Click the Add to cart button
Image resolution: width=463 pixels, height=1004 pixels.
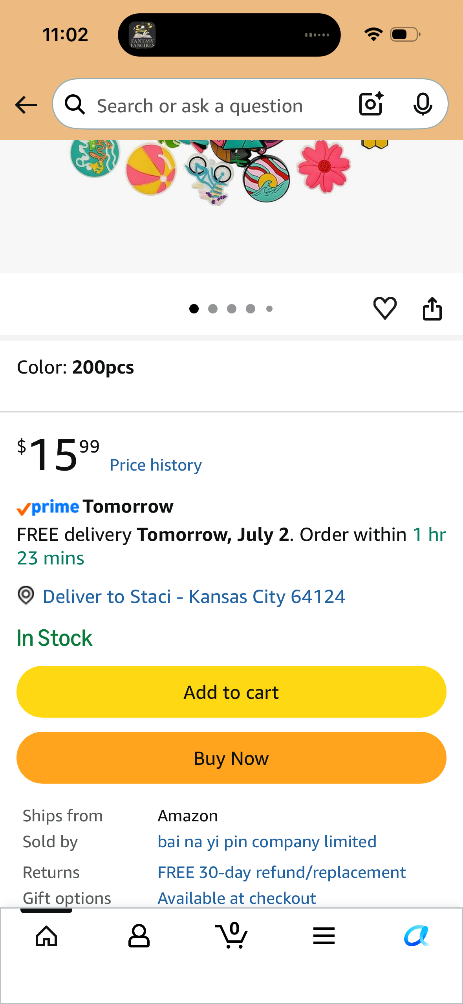[x=231, y=692]
